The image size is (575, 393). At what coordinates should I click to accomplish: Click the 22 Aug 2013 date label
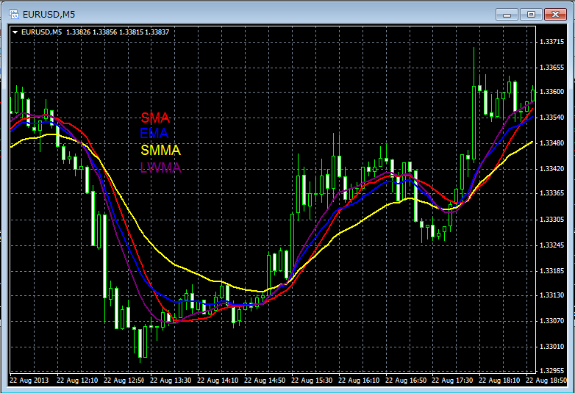pos(29,381)
